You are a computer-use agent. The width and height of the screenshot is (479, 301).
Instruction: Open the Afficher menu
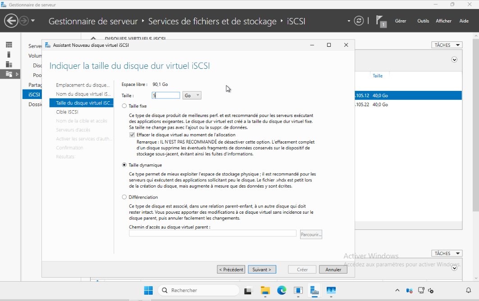[443, 21]
